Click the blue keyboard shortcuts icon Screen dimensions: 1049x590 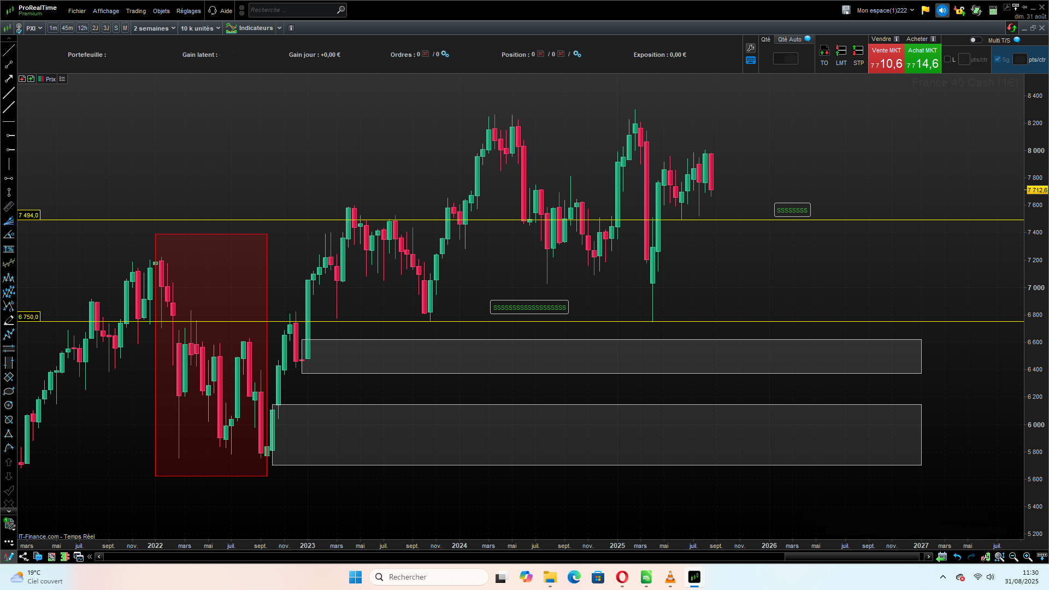coord(751,60)
